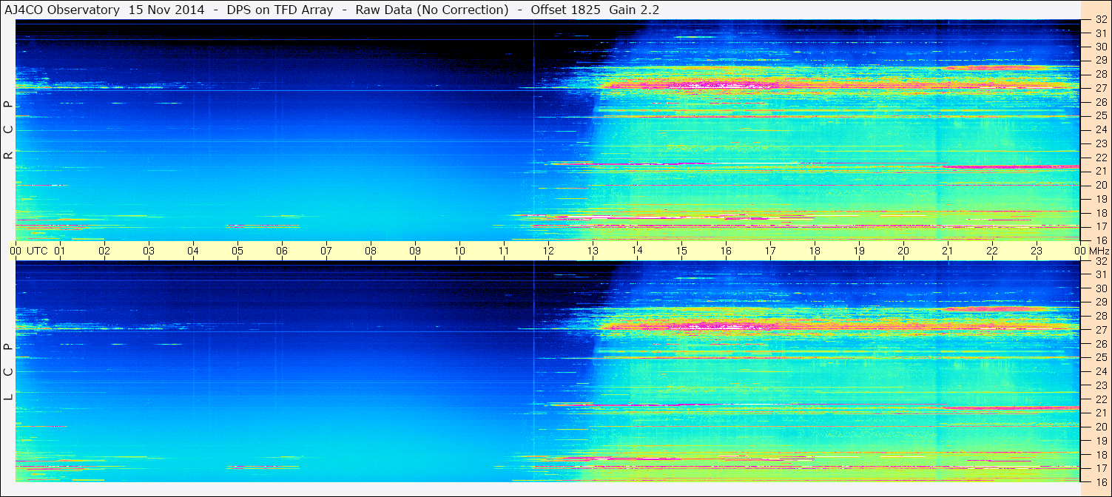The height and width of the screenshot is (497, 1112).
Task: Select the 21 hour tick on the time axis
Action: pyautogui.click(x=948, y=251)
